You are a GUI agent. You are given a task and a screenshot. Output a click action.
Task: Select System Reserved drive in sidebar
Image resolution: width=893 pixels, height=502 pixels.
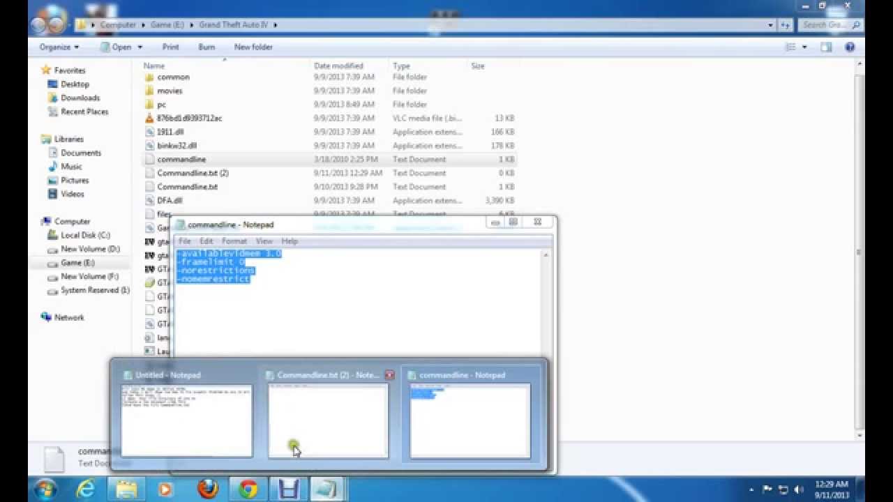(95, 290)
